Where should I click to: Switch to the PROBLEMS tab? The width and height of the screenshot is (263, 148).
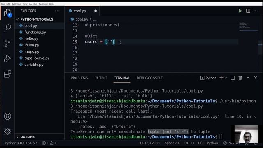[79, 78]
